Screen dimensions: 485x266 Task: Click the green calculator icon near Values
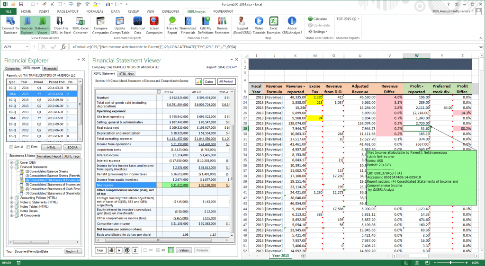tap(171, 250)
